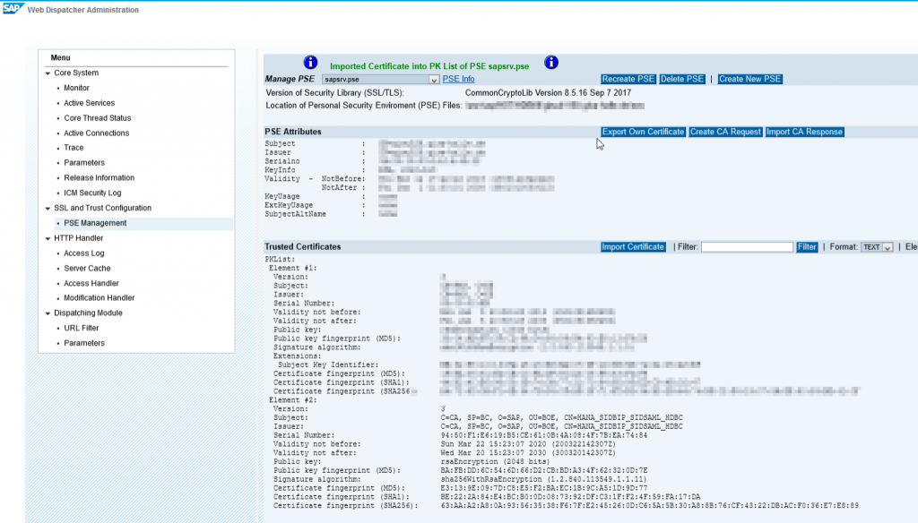918x523 pixels.
Task: Click the PSE Attributes section heading
Action: [293, 133]
